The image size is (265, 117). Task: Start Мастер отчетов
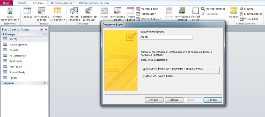(x=213, y=9)
